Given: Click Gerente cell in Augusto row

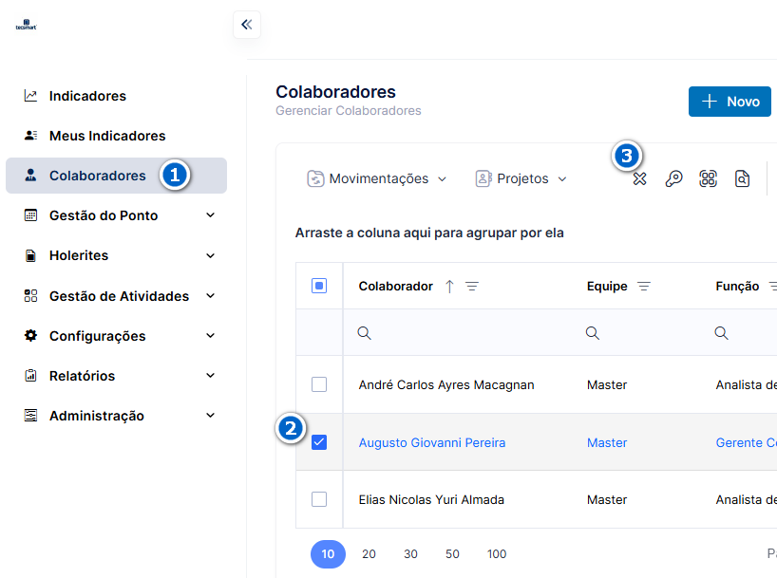Looking at the screenshot, I should [x=747, y=443].
